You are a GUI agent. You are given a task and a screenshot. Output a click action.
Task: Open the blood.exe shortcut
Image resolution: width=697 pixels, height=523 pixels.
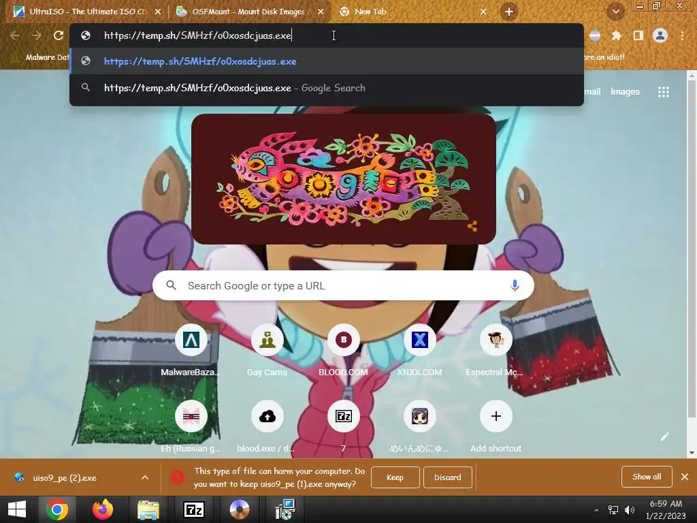[267, 427]
